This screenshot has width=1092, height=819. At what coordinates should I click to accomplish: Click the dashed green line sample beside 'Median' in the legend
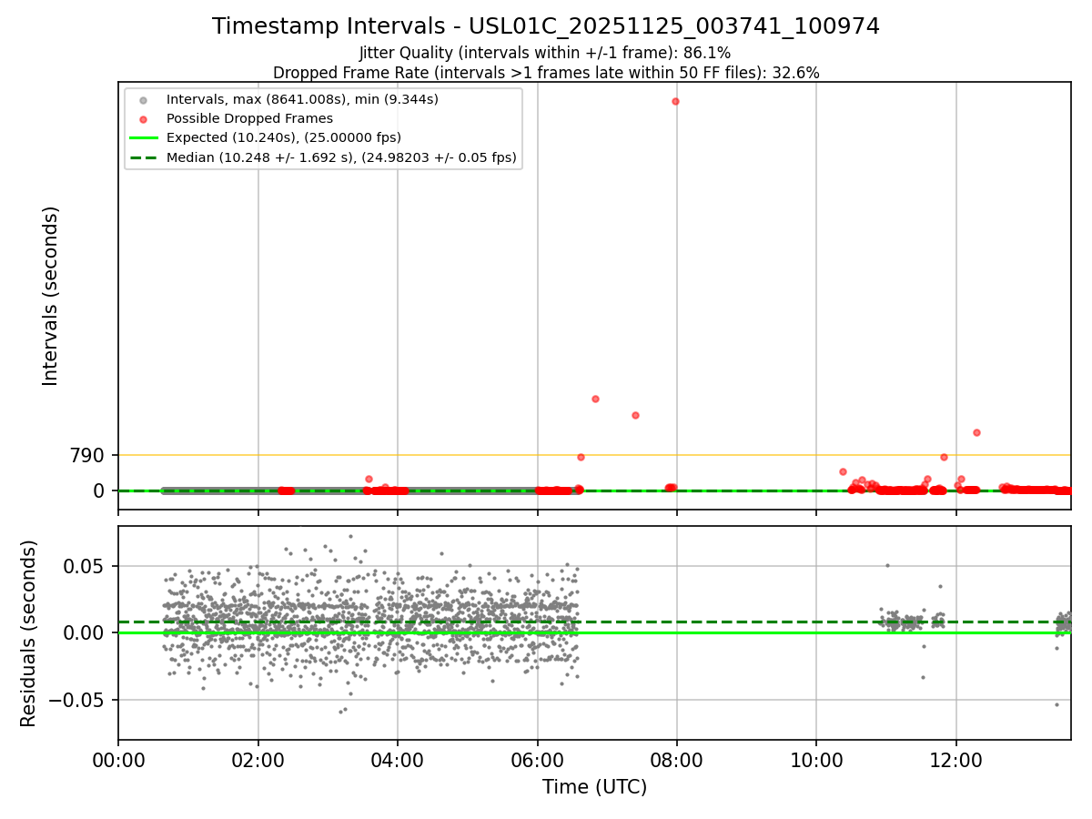[143, 157]
